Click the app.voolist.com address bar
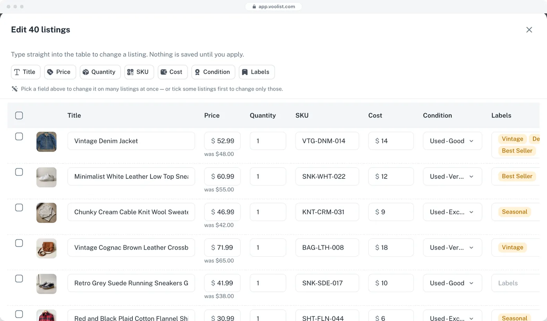The height and width of the screenshot is (321, 547). tap(273, 7)
